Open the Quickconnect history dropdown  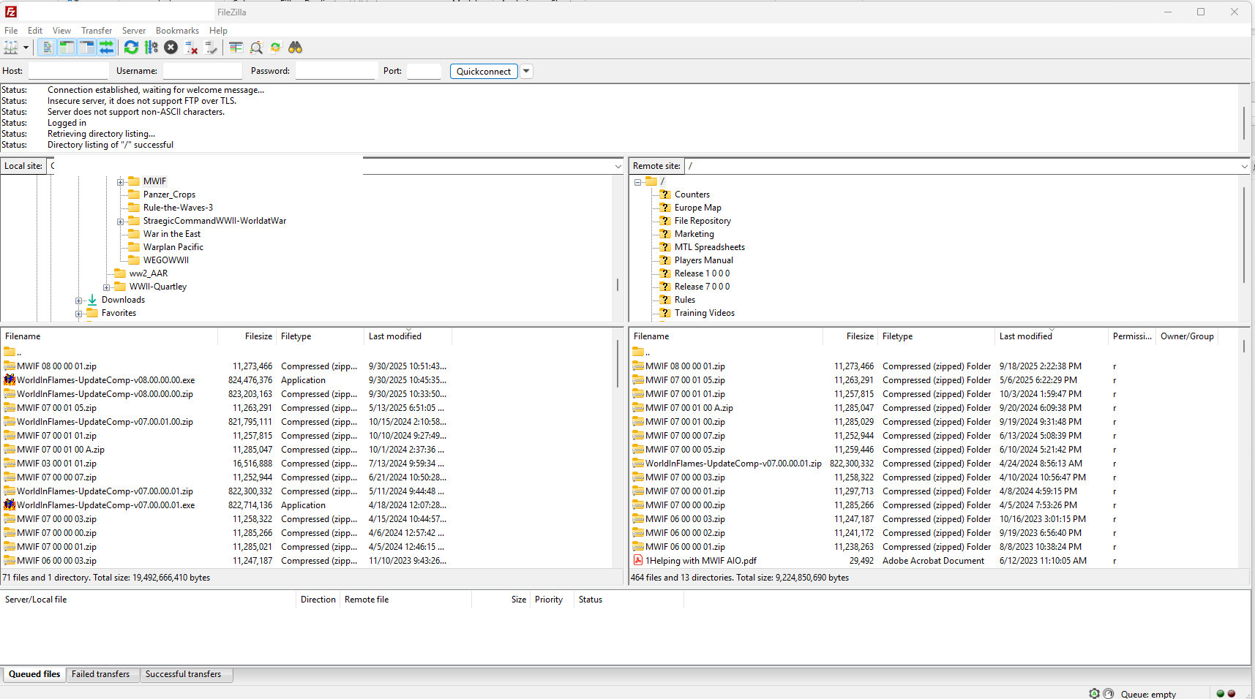tap(525, 71)
